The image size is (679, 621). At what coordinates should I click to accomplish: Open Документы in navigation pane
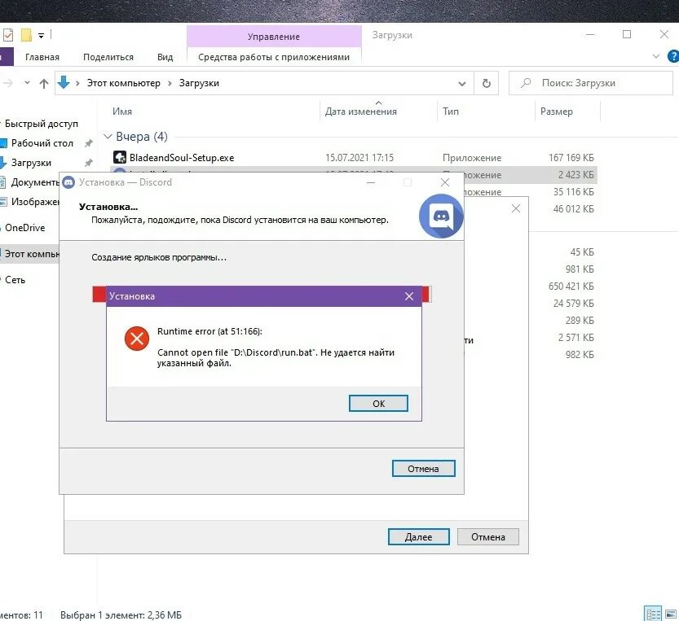(x=34, y=182)
